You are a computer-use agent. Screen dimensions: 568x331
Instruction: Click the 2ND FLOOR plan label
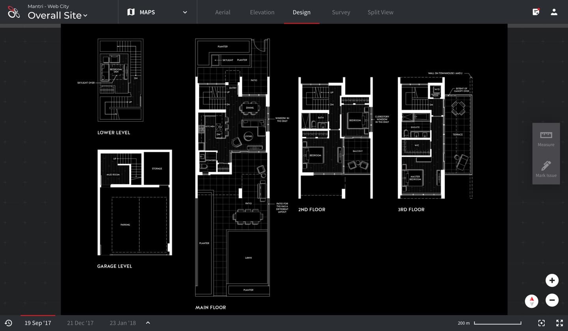(x=312, y=209)
